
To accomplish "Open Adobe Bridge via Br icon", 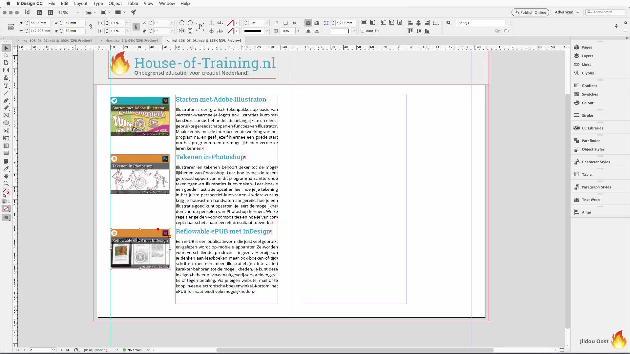I will coord(39,12).
